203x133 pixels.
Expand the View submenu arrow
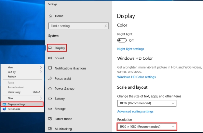point(41,67)
